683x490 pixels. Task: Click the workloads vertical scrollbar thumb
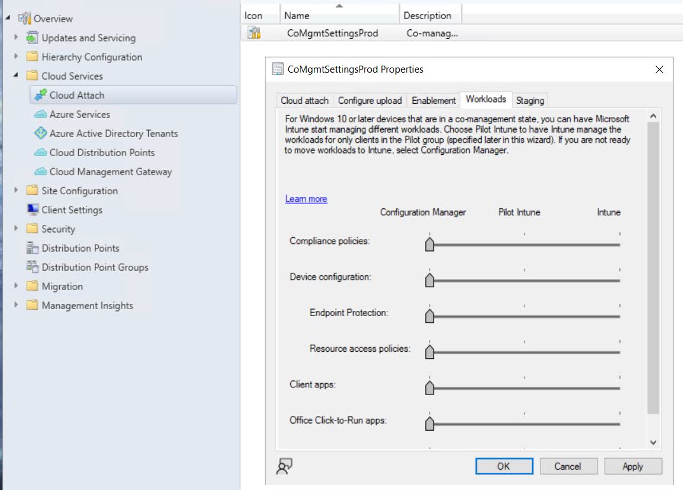(653, 268)
